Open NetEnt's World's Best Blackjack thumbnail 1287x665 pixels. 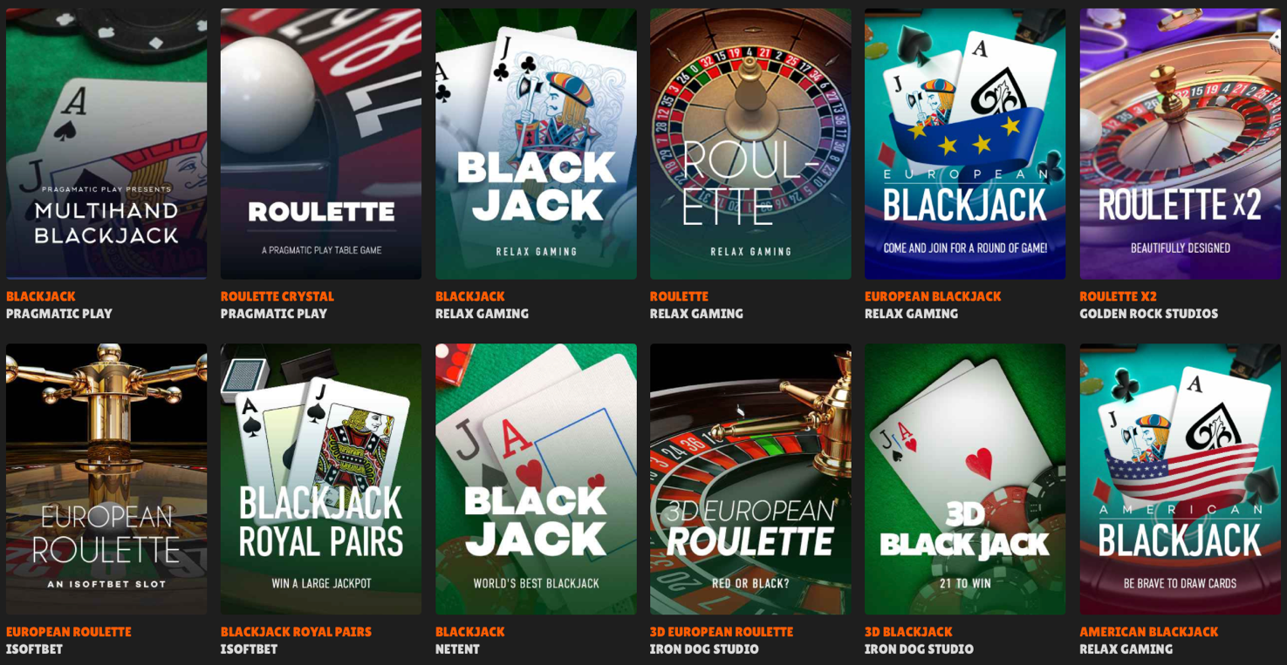point(536,479)
